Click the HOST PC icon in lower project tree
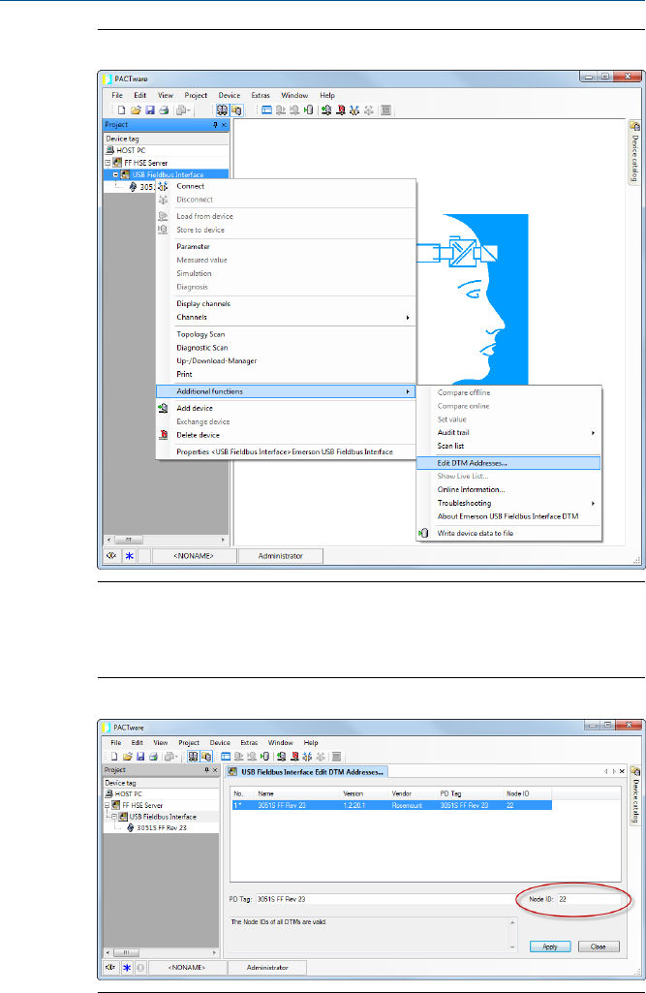The image size is (646, 993). click(109, 793)
